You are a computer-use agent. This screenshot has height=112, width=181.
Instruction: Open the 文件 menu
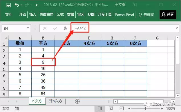pos(9,15)
